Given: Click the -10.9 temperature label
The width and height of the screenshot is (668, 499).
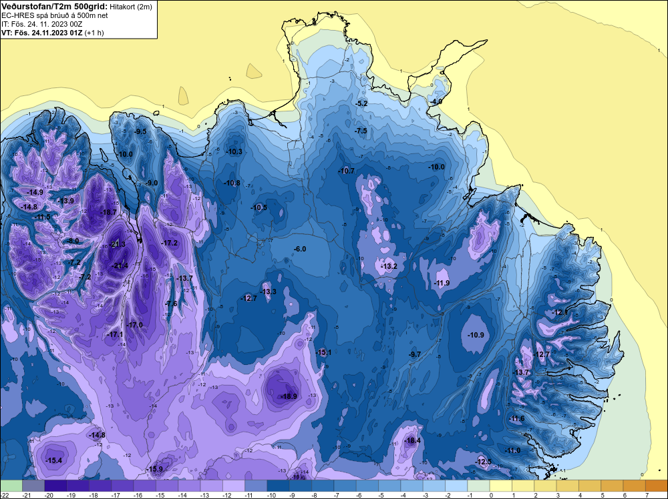Looking at the screenshot, I should click(x=476, y=335).
